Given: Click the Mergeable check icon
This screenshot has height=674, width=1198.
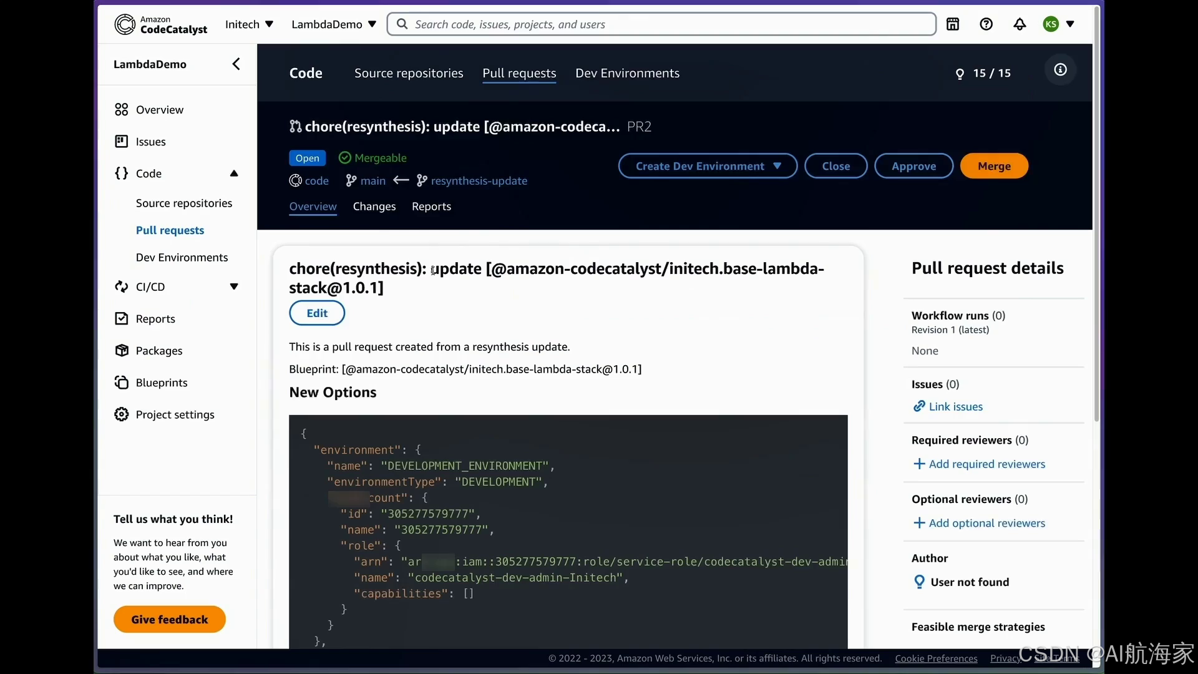Looking at the screenshot, I should point(344,158).
